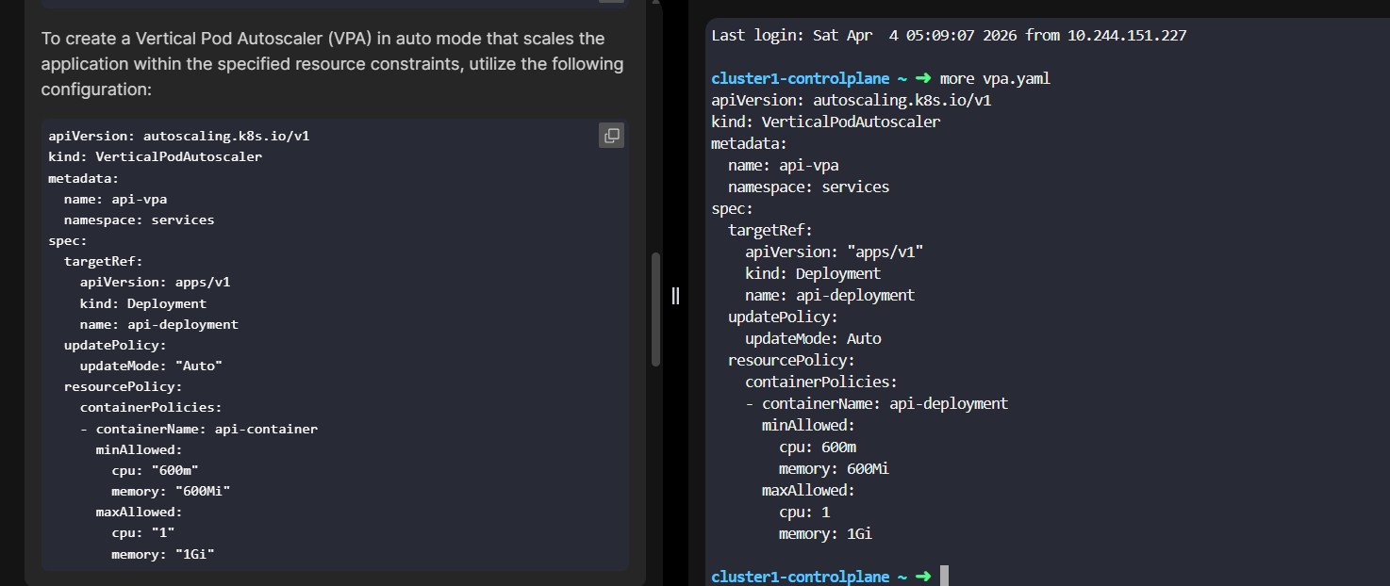The height and width of the screenshot is (586, 1390).
Task: Click 'more vpa.yaml' command in terminal
Action: (995, 79)
